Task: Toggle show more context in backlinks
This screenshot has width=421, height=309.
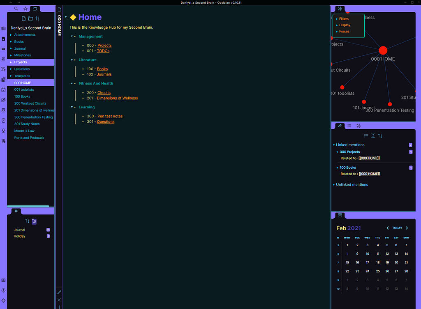Action: [x=373, y=136]
